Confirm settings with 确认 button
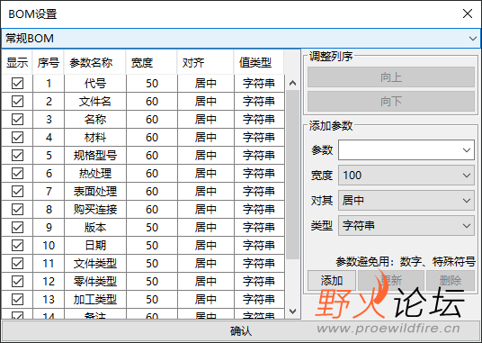The height and width of the screenshot is (343, 482). pos(241,331)
